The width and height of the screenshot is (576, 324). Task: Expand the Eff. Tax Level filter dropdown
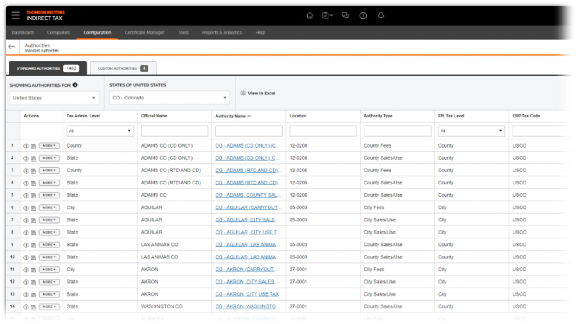(471, 131)
